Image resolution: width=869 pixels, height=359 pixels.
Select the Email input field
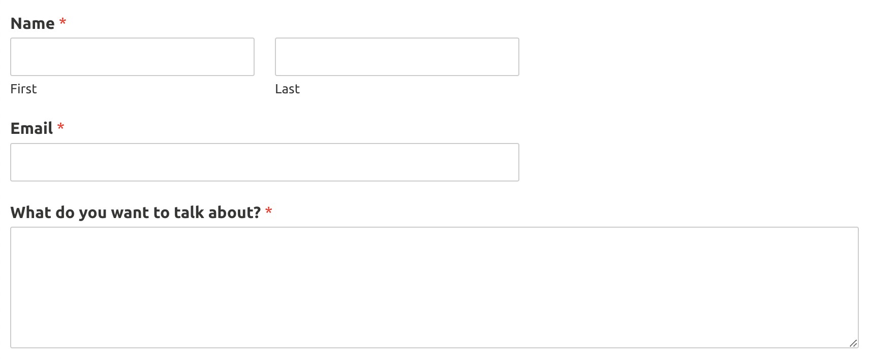coord(264,162)
